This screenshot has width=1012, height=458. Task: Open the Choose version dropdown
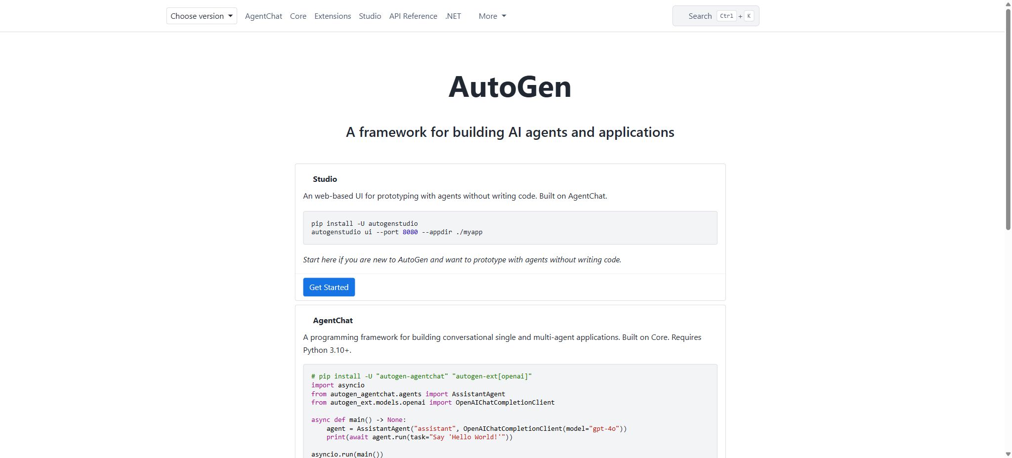(202, 16)
